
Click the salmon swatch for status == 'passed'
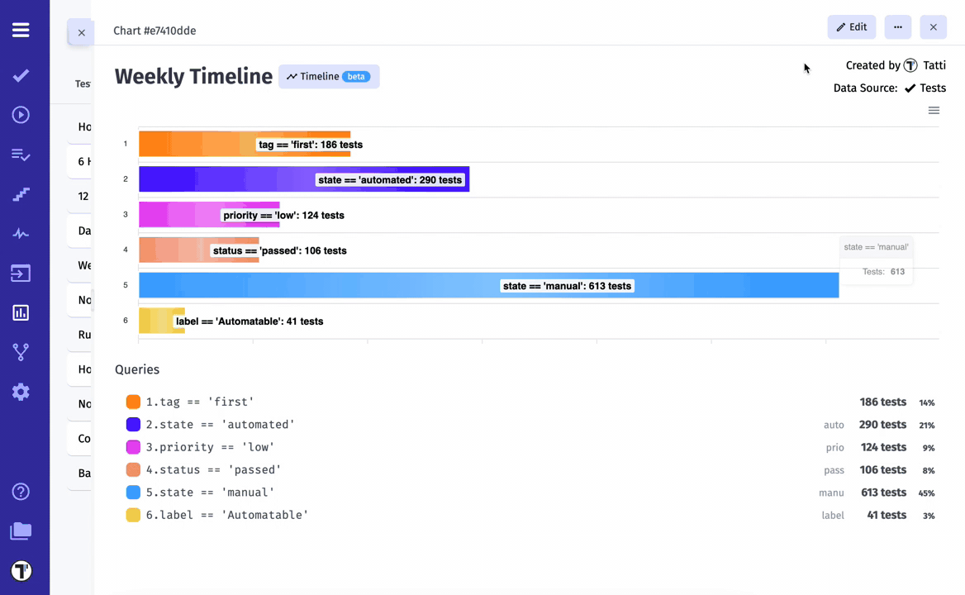click(133, 470)
